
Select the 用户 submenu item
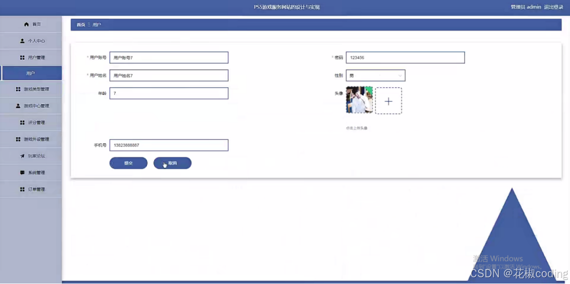(x=31, y=73)
